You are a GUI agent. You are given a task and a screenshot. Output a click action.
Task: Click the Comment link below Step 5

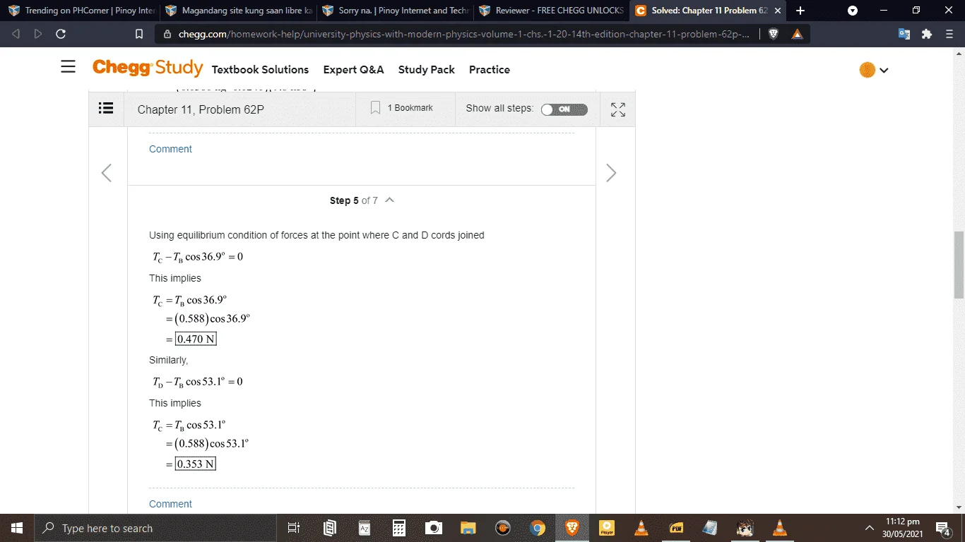tap(170, 504)
